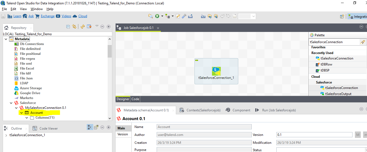Click the Open Perspective icon
The height and width of the screenshot is (152, 367).
(342, 16)
